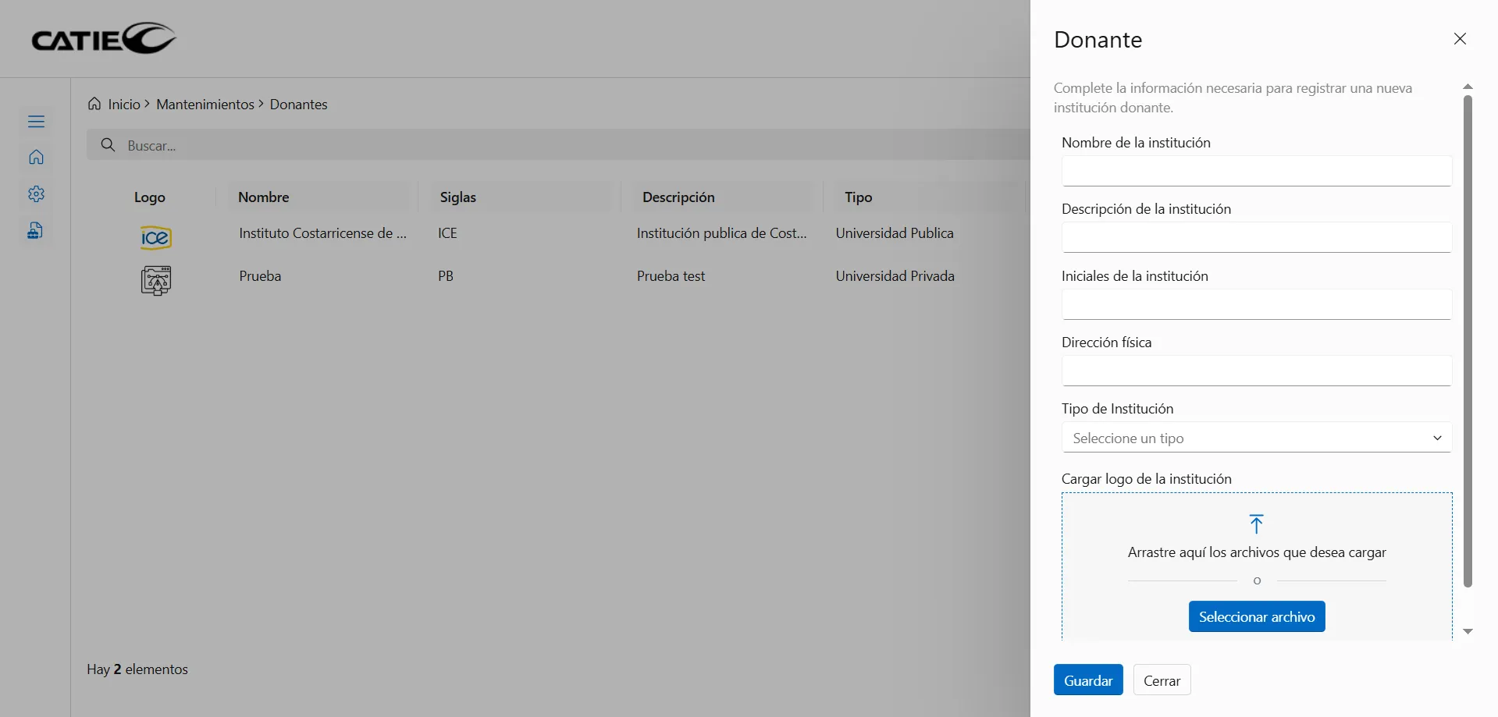Click the CATIE logo
Viewport: 1498px width, 717px height.
[x=104, y=38]
